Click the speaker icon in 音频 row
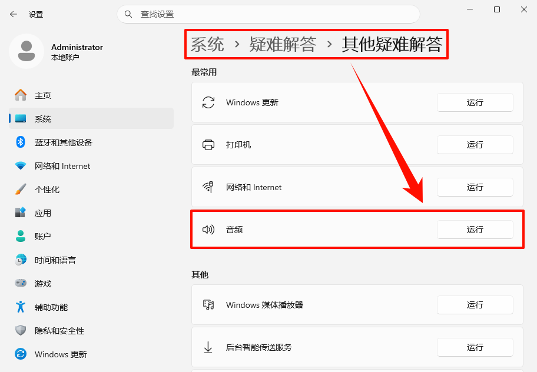 208,230
